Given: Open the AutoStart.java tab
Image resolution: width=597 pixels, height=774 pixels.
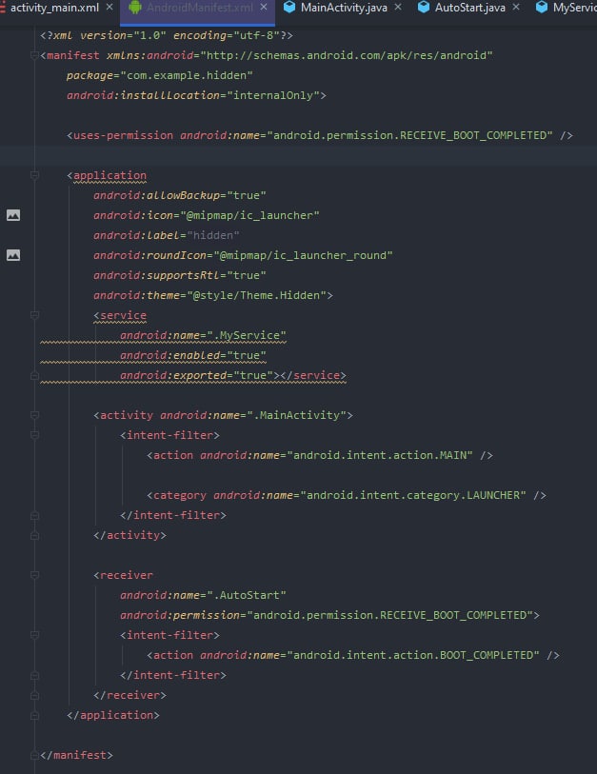Looking at the screenshot, I should (469, 8).
